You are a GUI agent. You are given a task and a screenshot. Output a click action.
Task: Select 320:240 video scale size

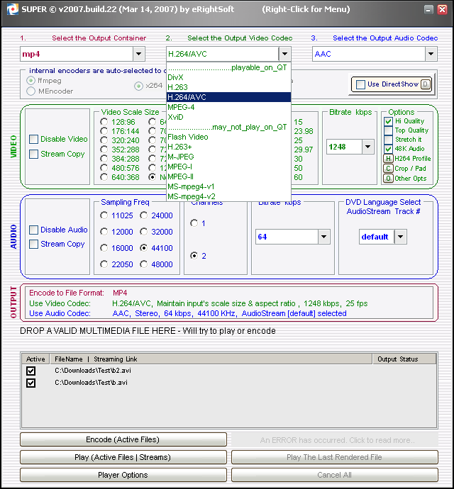coord(104,140)
